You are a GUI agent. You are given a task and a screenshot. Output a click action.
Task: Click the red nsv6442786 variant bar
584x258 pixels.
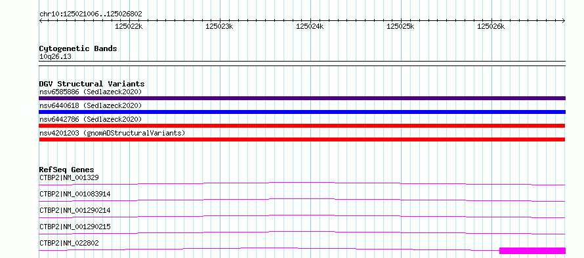pos(302,126)
